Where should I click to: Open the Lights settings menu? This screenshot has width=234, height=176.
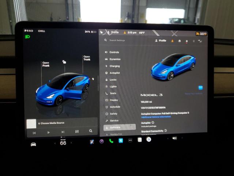[x=111, y=87]
